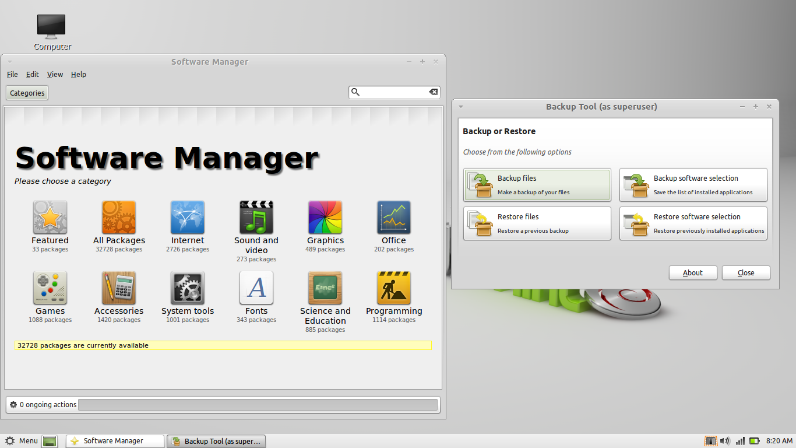Click the volume icon in system tray
Screen dimensions: 796x448
coord(725,441)
